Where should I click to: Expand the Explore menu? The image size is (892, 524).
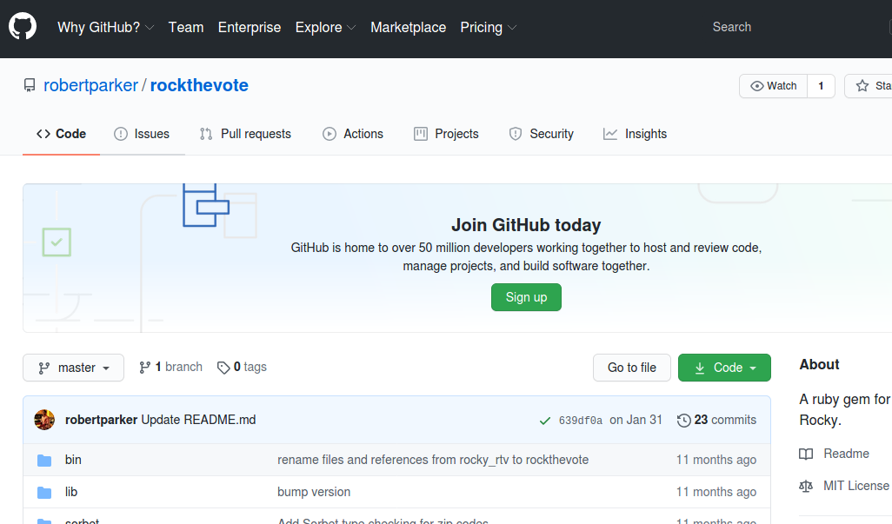(x=325, y=27)
